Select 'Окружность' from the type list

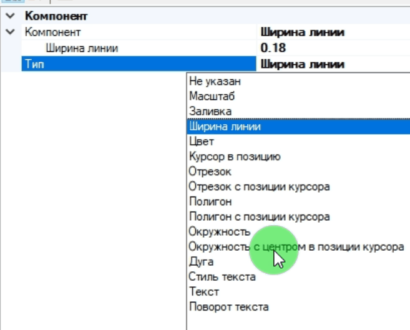coord(219,232)
